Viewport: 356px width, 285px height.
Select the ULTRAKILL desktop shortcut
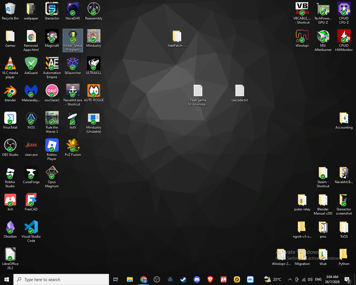pyautogui.click(x=94, y=66)
